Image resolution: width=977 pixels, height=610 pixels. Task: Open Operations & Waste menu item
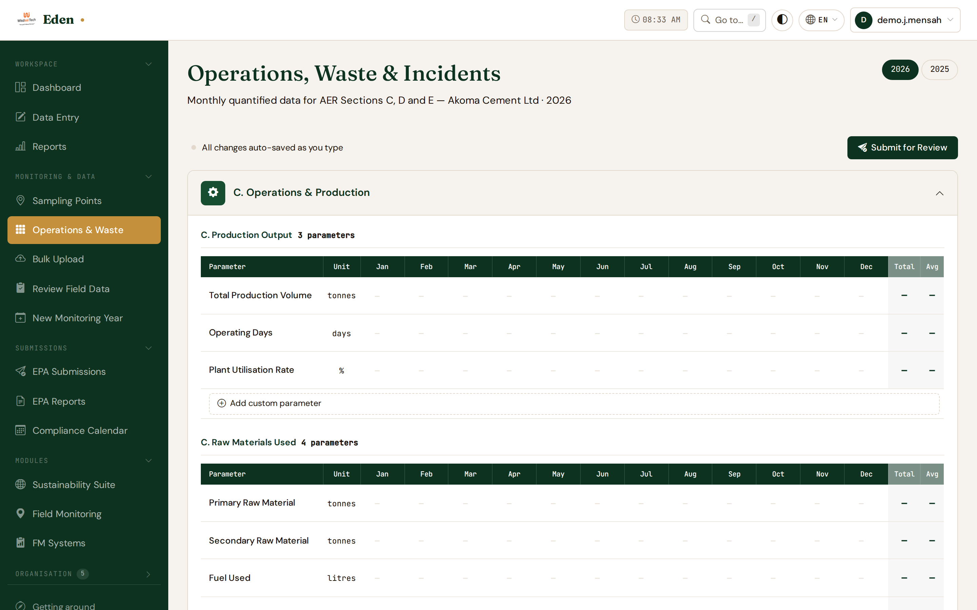(84, 230)
